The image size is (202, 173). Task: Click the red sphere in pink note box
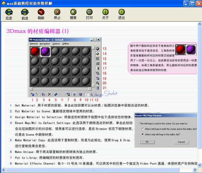[181, 50]
